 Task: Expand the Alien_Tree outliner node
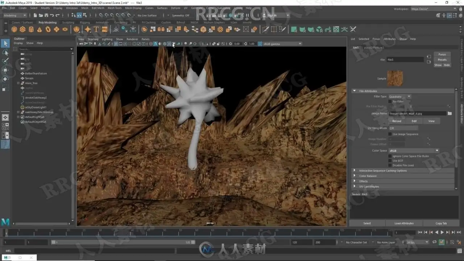18,83
